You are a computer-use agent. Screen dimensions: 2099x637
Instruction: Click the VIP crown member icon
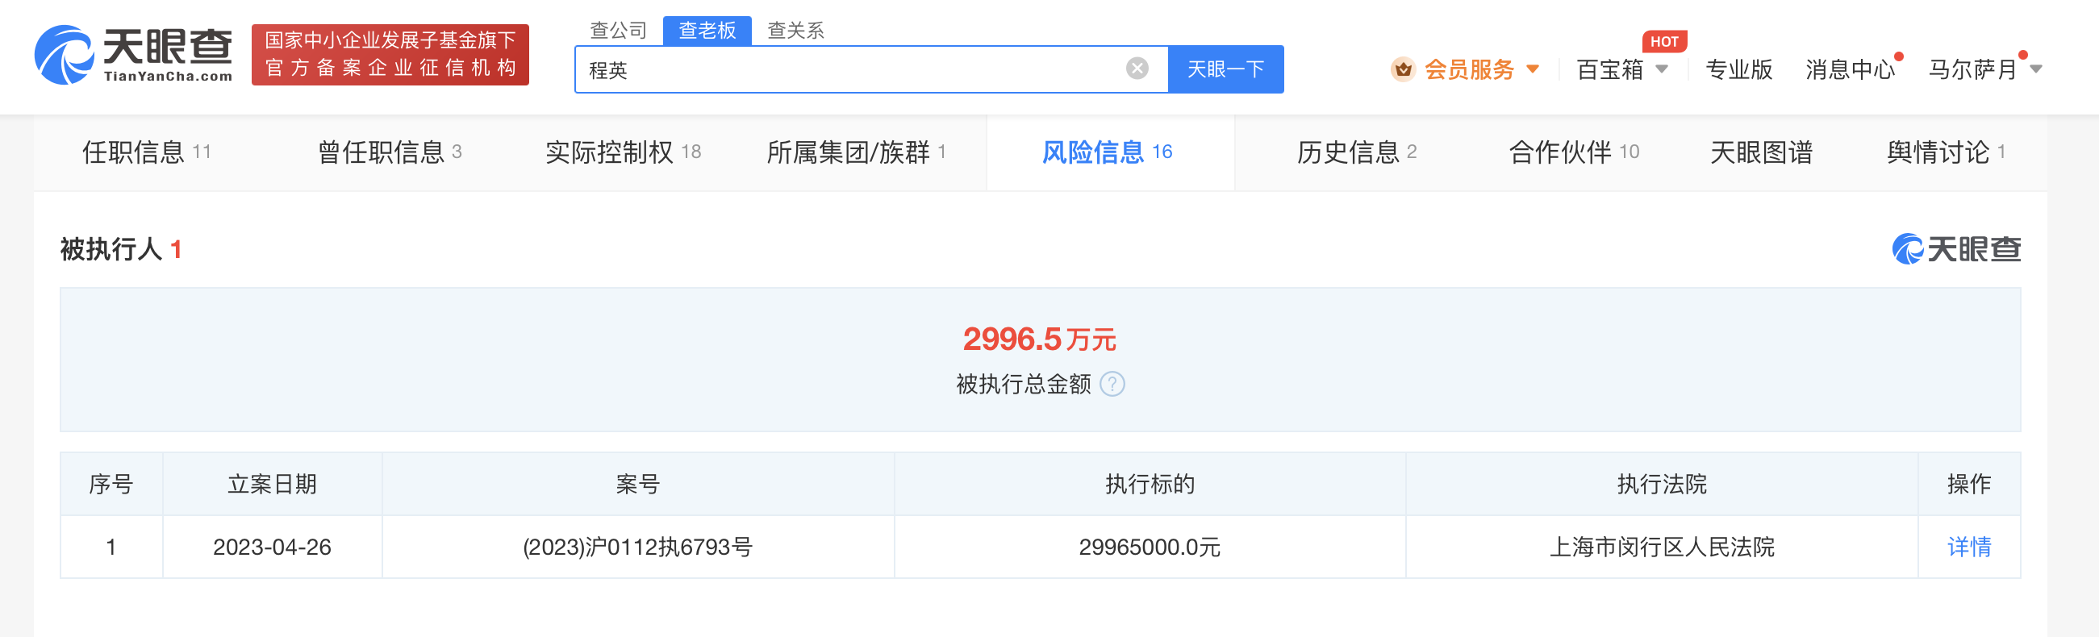pyautogui.click(x=1402, y=69)
